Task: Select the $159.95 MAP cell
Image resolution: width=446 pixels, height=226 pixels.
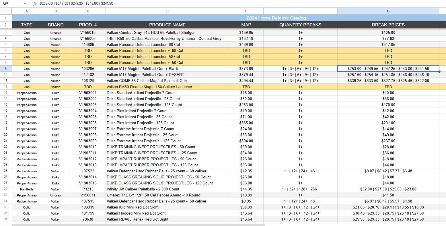Action: click(246, 32)
